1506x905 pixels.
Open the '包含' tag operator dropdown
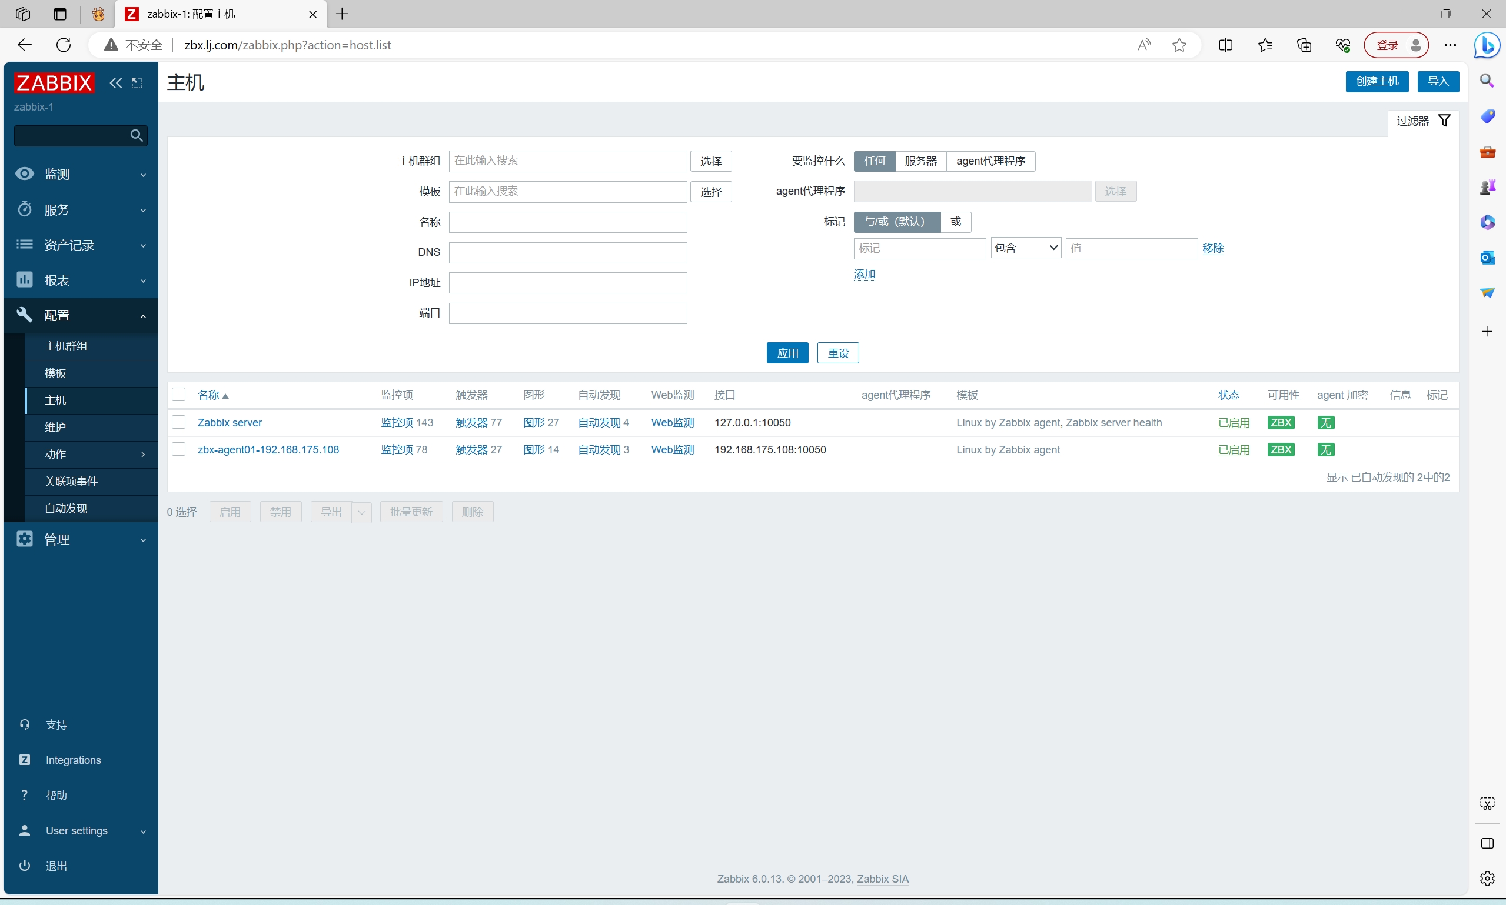point(1025,248)
